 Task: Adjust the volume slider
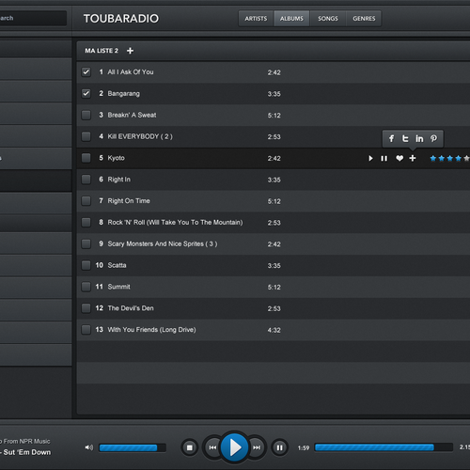133,447
